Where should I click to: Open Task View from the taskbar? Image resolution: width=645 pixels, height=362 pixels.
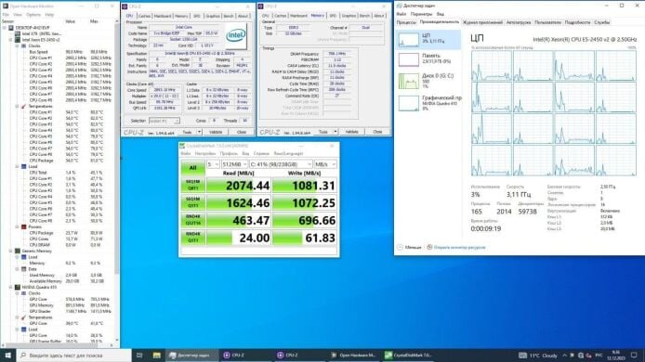point(139,355)
